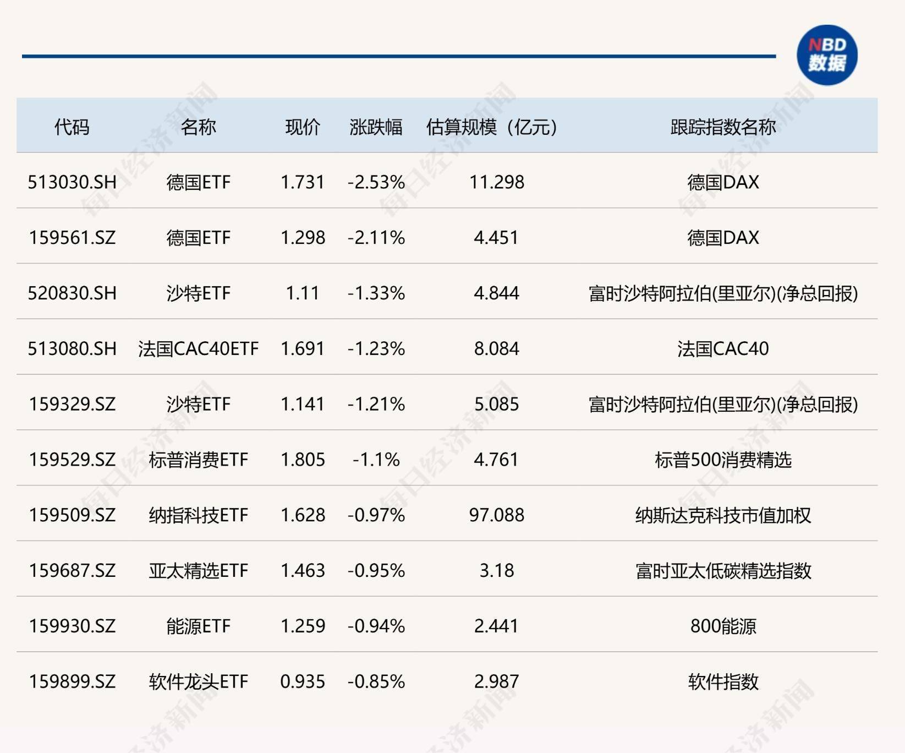The width and height of the screenshot is (905, 753).
Task: Select ETF code 513030.SH
Action: click(x=72, y=182)
